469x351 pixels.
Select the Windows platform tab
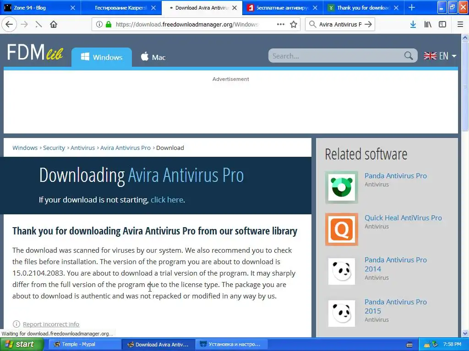tap(102, 57)
